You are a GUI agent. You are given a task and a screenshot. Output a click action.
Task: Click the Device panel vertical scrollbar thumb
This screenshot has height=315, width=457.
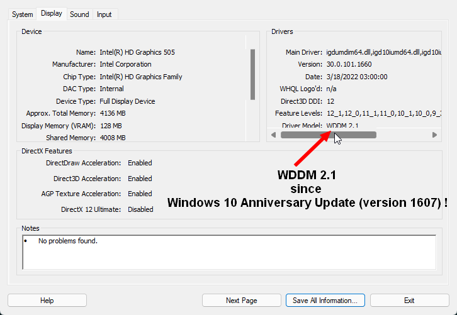click(x=252, y=75)
